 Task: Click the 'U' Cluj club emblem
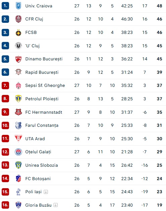tap(18, 46)
